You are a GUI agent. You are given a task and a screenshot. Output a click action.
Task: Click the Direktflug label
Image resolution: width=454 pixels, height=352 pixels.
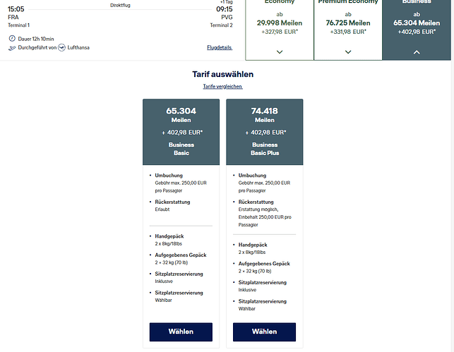coord(120,5)
